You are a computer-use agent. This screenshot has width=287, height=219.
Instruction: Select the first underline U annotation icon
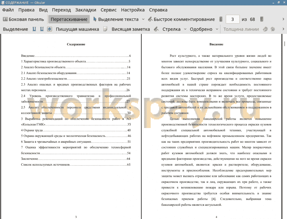34,29
